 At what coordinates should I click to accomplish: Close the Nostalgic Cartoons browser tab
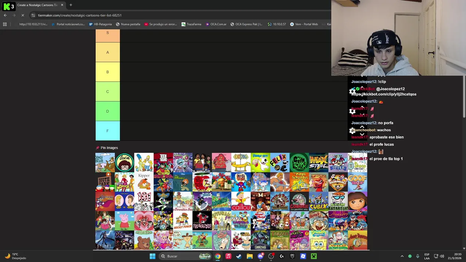[62, 5]
